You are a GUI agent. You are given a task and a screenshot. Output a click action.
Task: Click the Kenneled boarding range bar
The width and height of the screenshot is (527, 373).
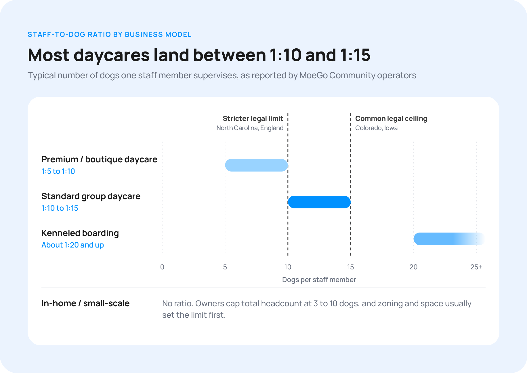[449, 239]
